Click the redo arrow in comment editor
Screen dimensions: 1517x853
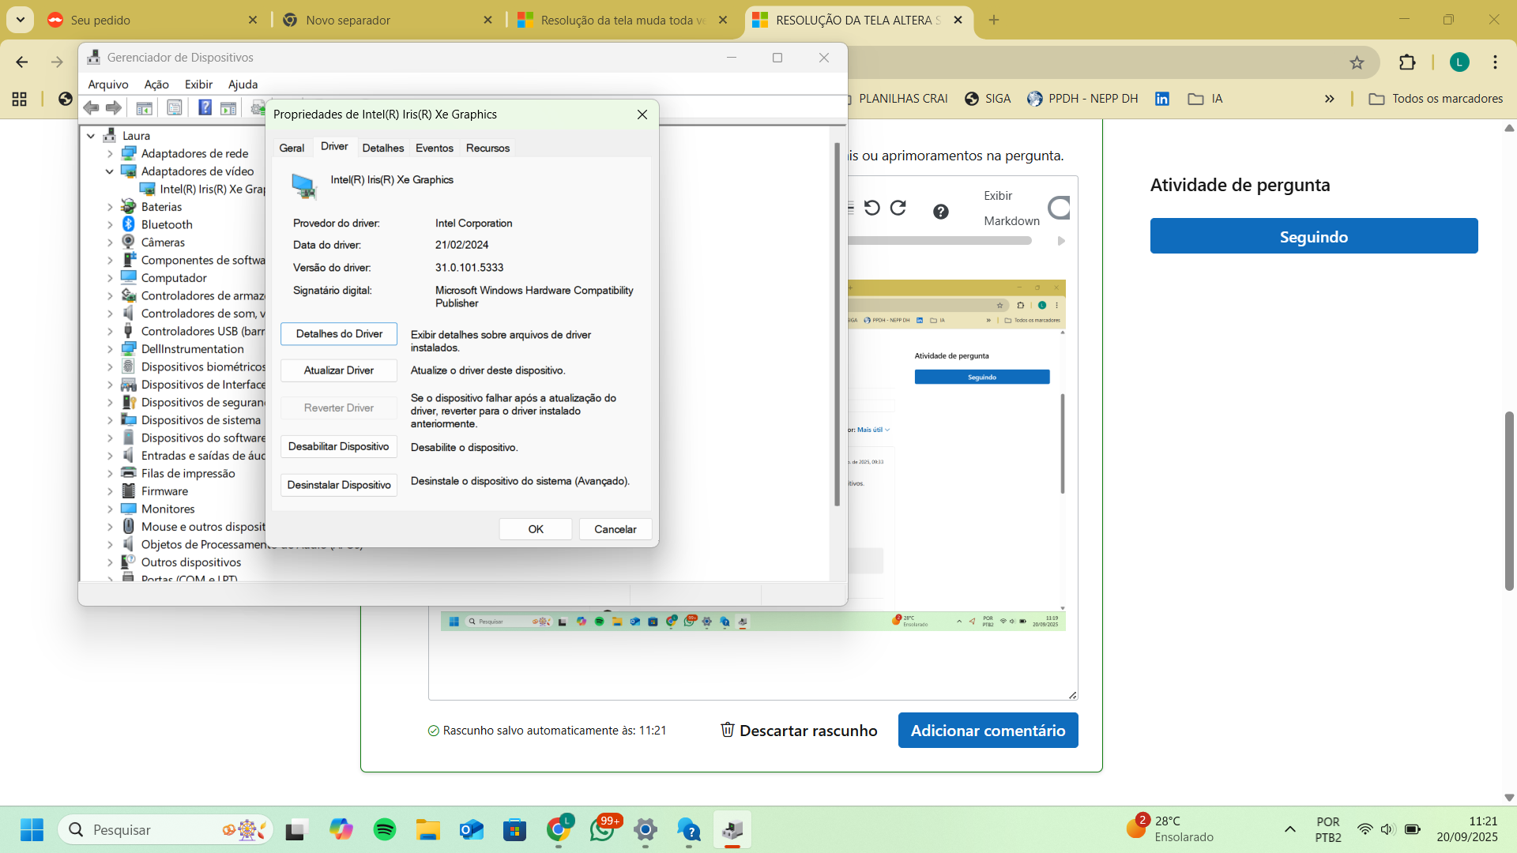point(898,208)
